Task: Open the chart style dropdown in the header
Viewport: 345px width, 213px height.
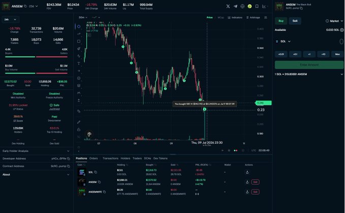Action: coord(265,7)
